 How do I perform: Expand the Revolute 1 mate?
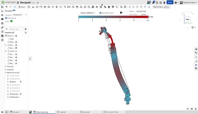click(8, 97)
